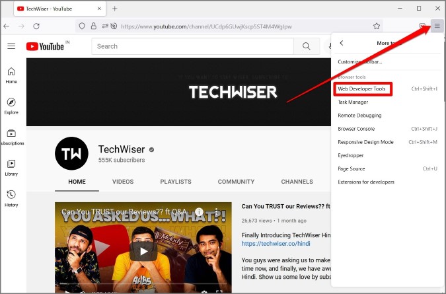
Task: View site security via the padlock icon
Action: coord(93,26)
